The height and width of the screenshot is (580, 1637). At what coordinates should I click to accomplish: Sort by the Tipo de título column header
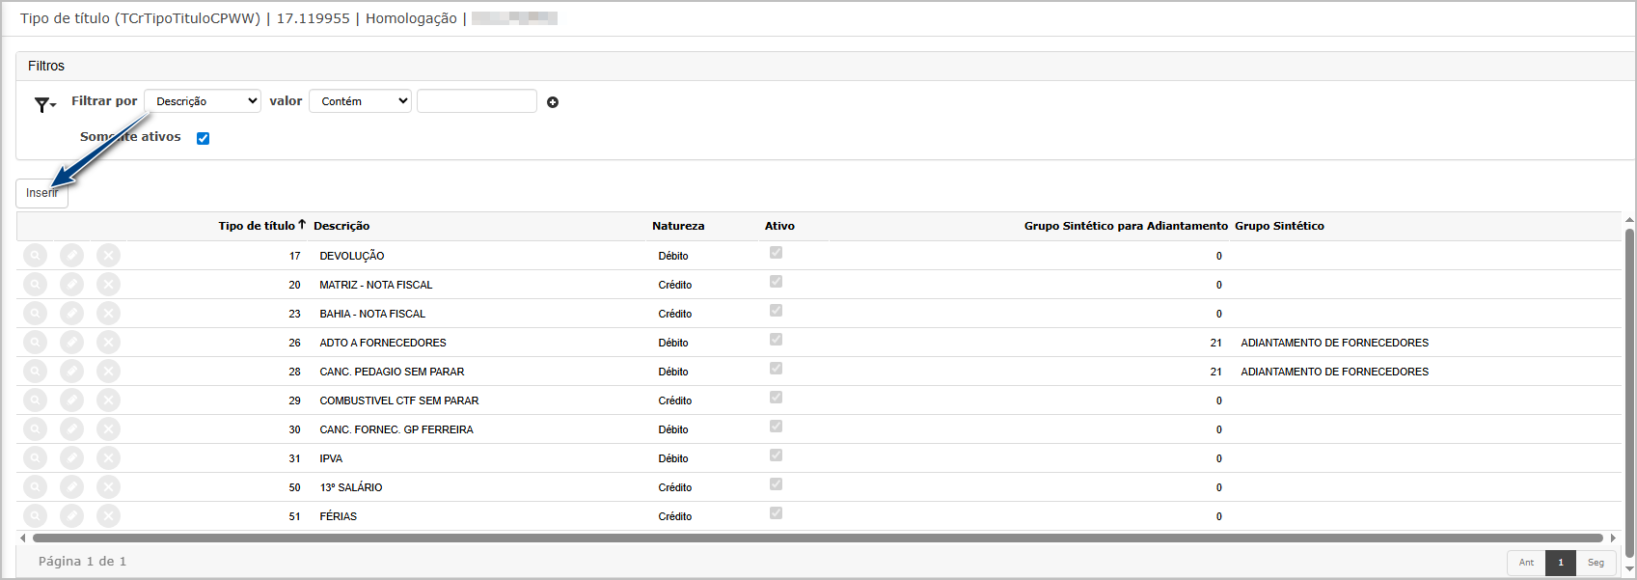257,226
